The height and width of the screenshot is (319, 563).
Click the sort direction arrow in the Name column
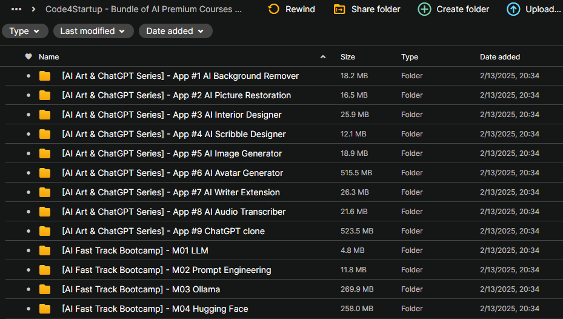coord(323,57)
